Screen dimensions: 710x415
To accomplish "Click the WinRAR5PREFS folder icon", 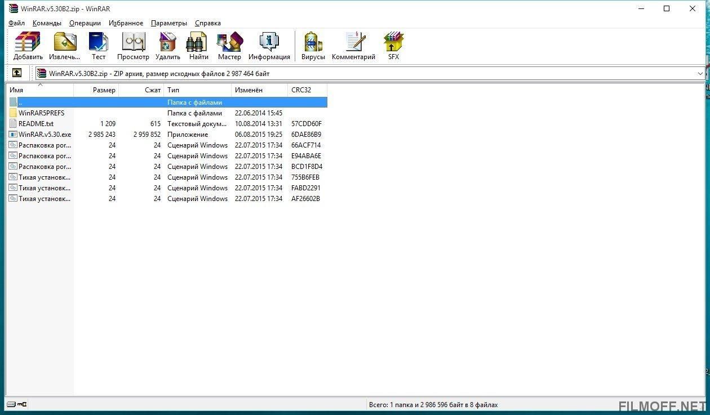I will pyautogui.click(x=13, y=113).
